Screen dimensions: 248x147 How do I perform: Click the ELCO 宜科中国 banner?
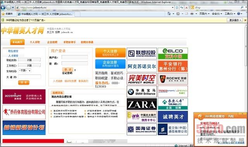(173, 54)
